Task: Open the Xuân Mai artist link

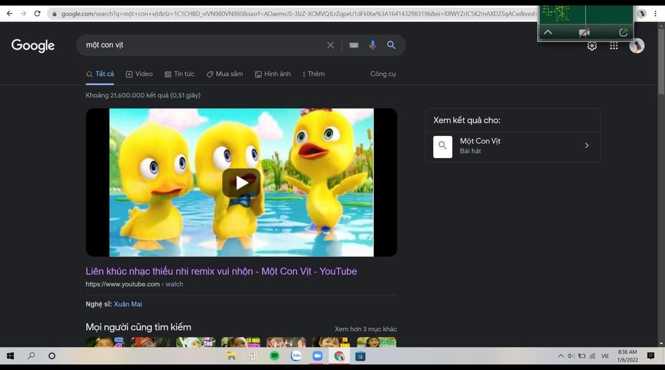Action: [128, 304]
